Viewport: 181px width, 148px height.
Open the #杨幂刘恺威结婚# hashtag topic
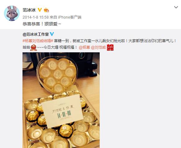(38, 41)
